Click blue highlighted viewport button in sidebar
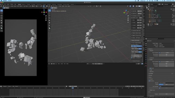The height and width of the screenshot is (98, 175). (136, 46)
